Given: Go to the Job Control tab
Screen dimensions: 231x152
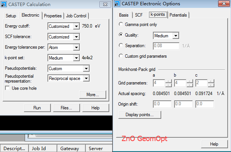Looking at the screenshot, I should 76,16.
